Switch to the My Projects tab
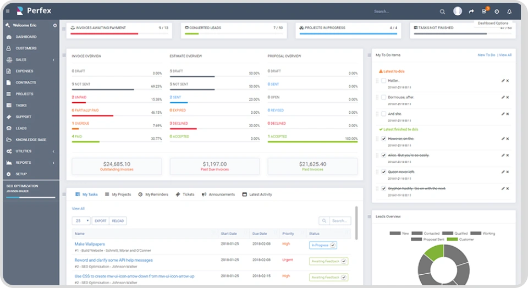 coord(118,195)
